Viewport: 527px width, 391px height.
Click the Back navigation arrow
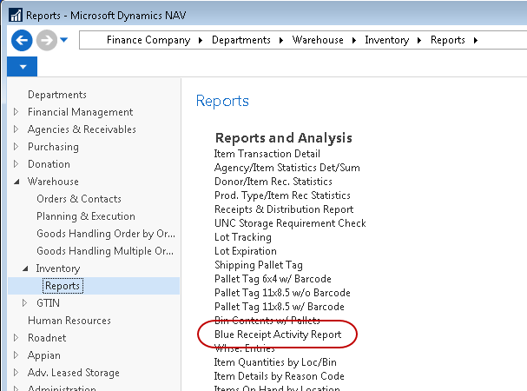click(x=22, y=40)
